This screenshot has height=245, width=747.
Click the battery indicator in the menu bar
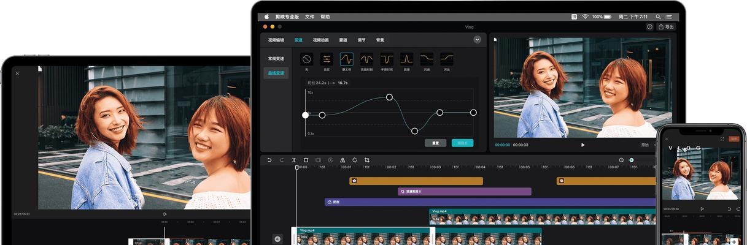(x=608, y=17)
